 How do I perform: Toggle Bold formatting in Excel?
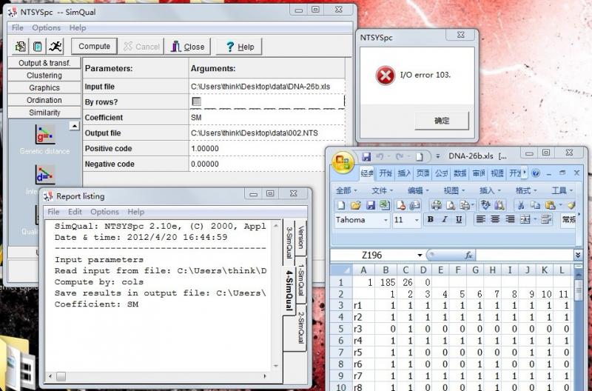[430, 219]
